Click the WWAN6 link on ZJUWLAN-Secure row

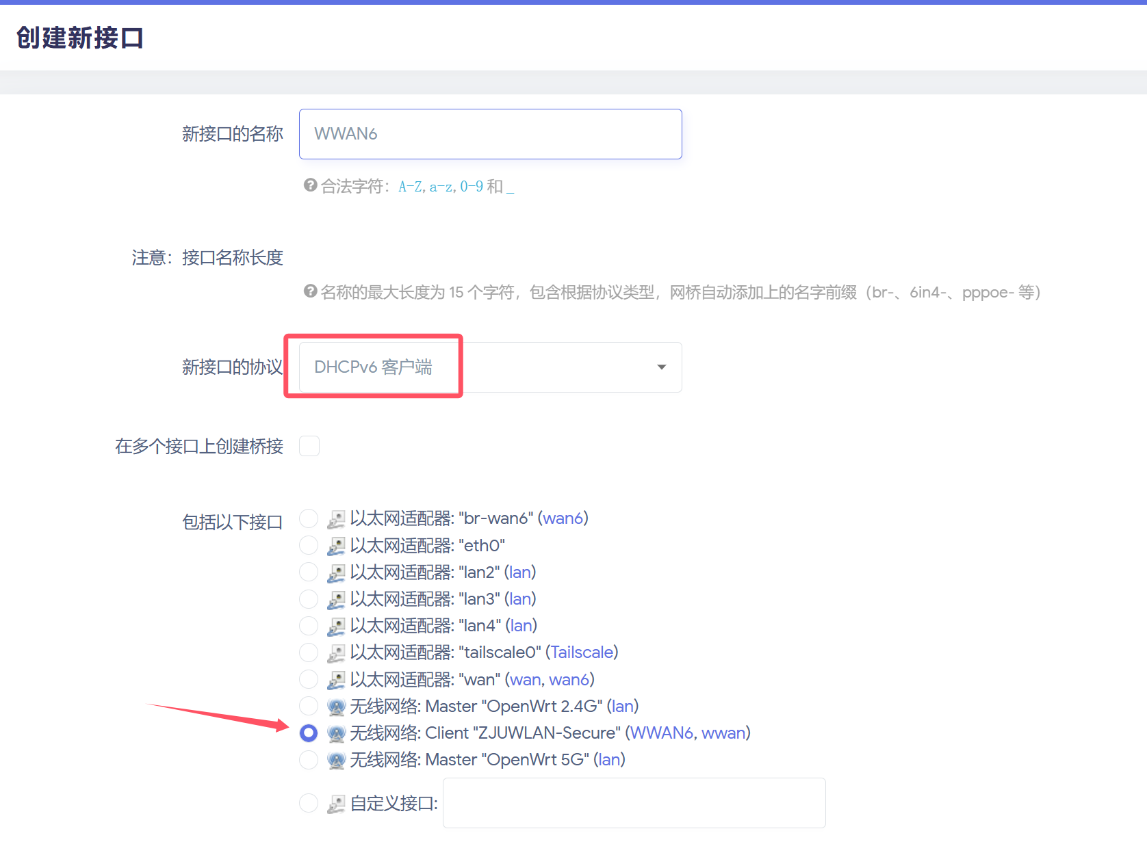pyautogui.click(x=661, y=733)
